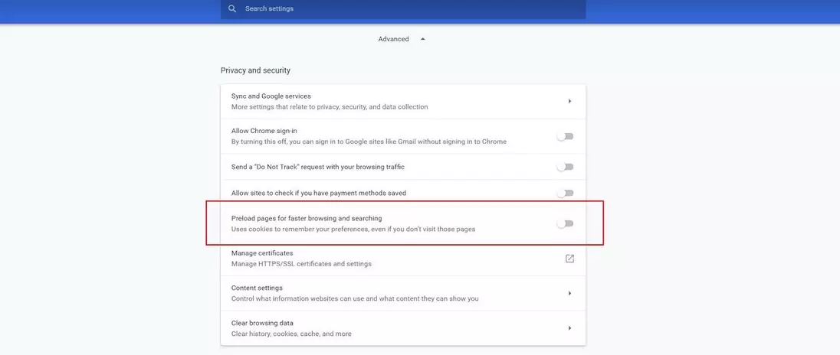840x355 pixels.
Task: Toggle payment methods check switch
Action: 565,194
